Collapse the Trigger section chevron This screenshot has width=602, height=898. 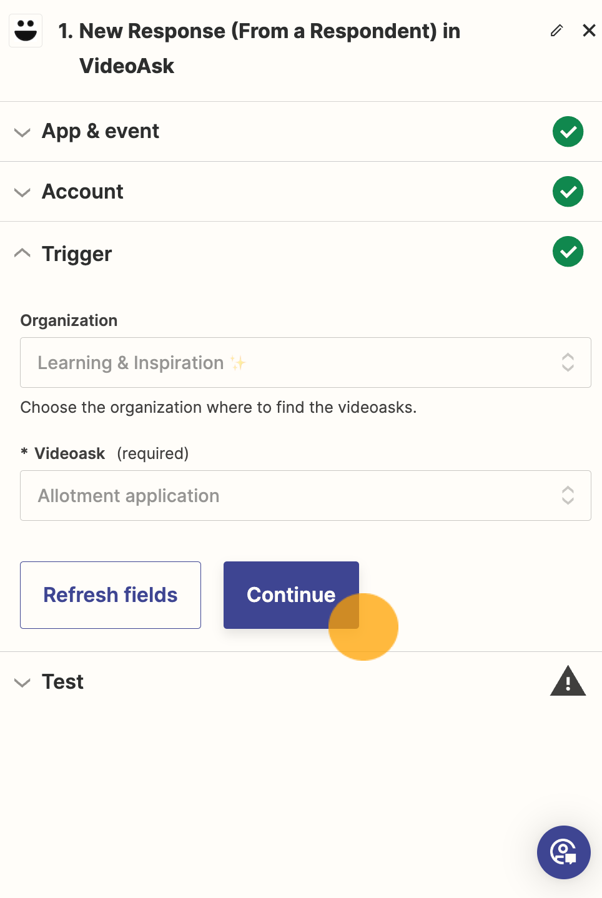click(x=22, y=253)
